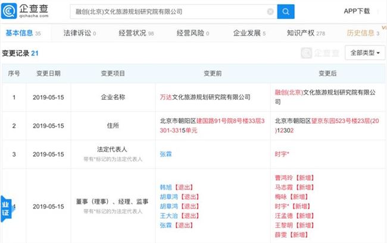Click the 变更项目 column header

113,73
